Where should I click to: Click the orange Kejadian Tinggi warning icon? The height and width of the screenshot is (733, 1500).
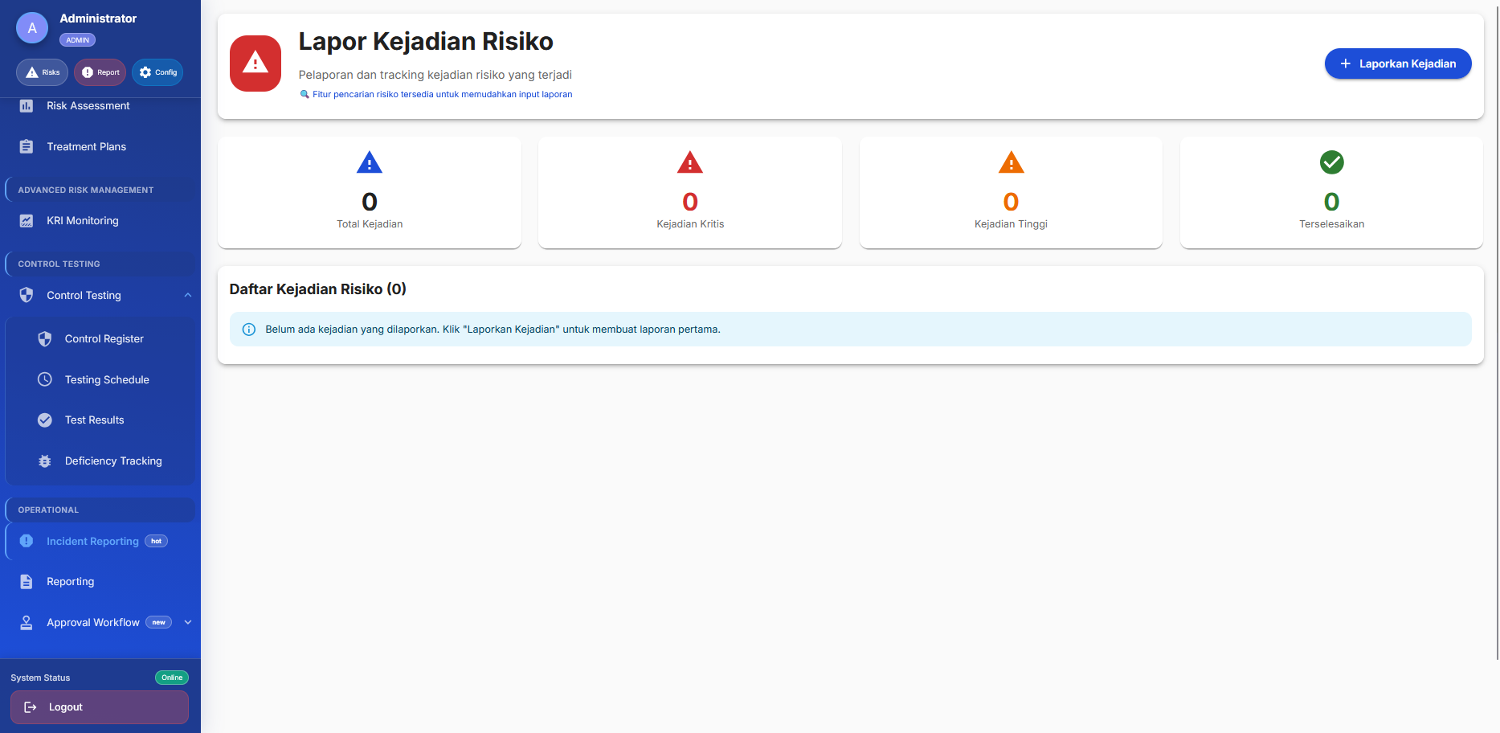coord(1011,163)
